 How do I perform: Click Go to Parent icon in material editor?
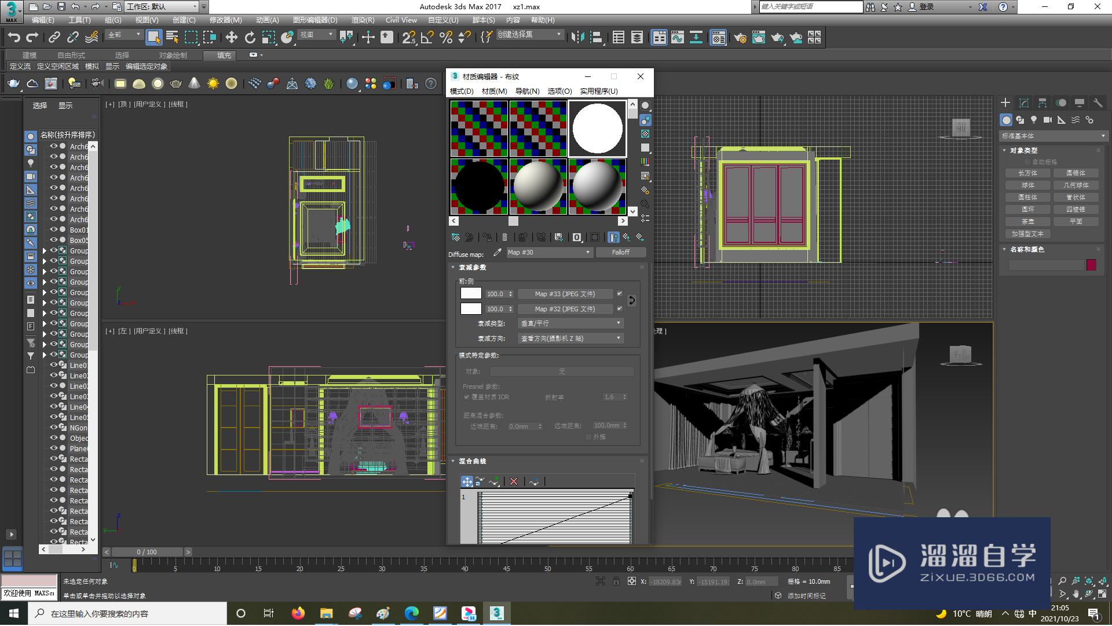click(627, 237)
